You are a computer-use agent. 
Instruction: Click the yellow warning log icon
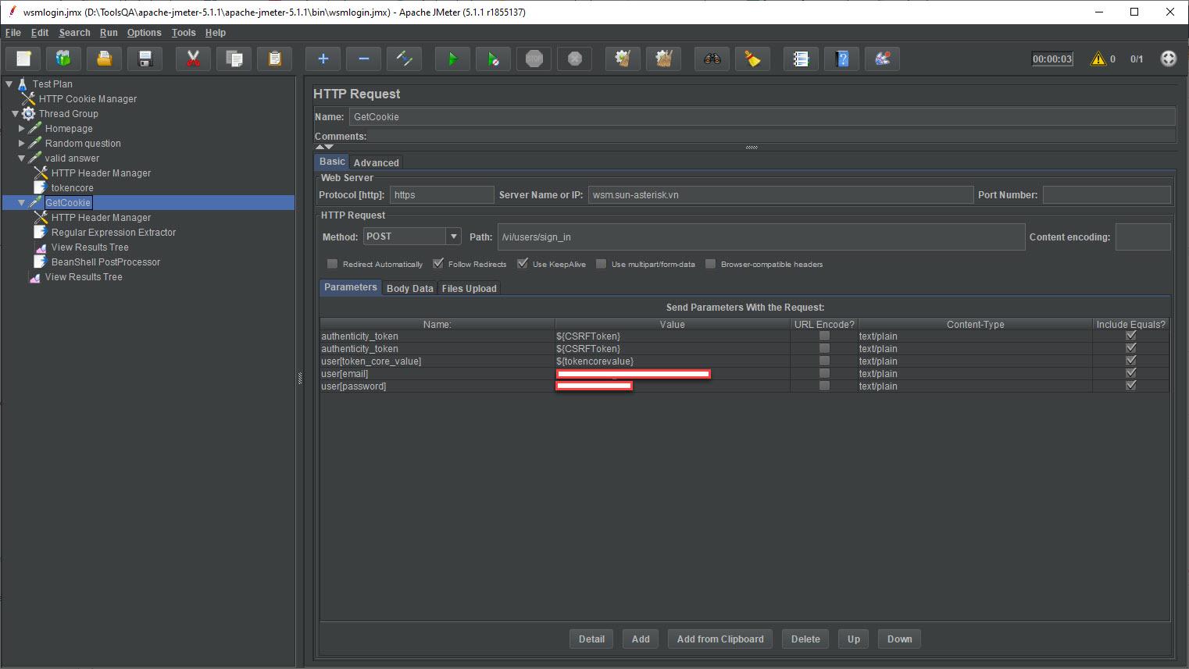point(1098,59)
